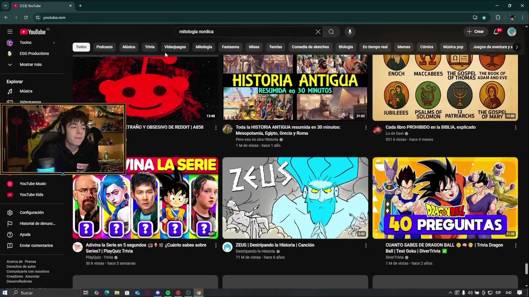Viewport: 529px width, 297px height.
Task: Select the Podcasts filter chip
Action: (x=105, y=47)
